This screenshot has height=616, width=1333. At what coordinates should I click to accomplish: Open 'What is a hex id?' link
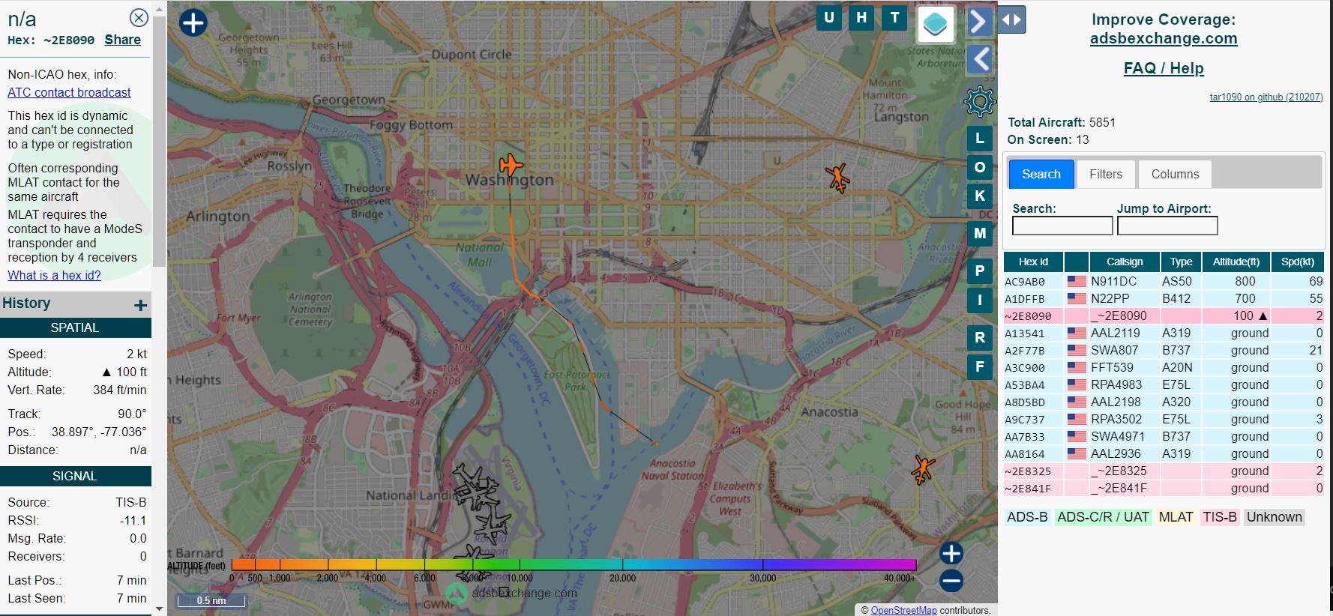tap(54, 275)
